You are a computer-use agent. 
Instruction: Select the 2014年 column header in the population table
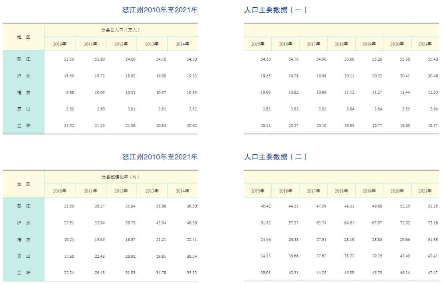(x=182, y=44)
